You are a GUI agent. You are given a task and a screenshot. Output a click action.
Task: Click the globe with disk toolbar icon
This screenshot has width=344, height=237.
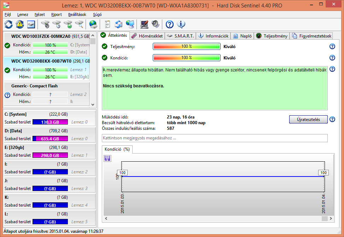(x=93, y=24)
